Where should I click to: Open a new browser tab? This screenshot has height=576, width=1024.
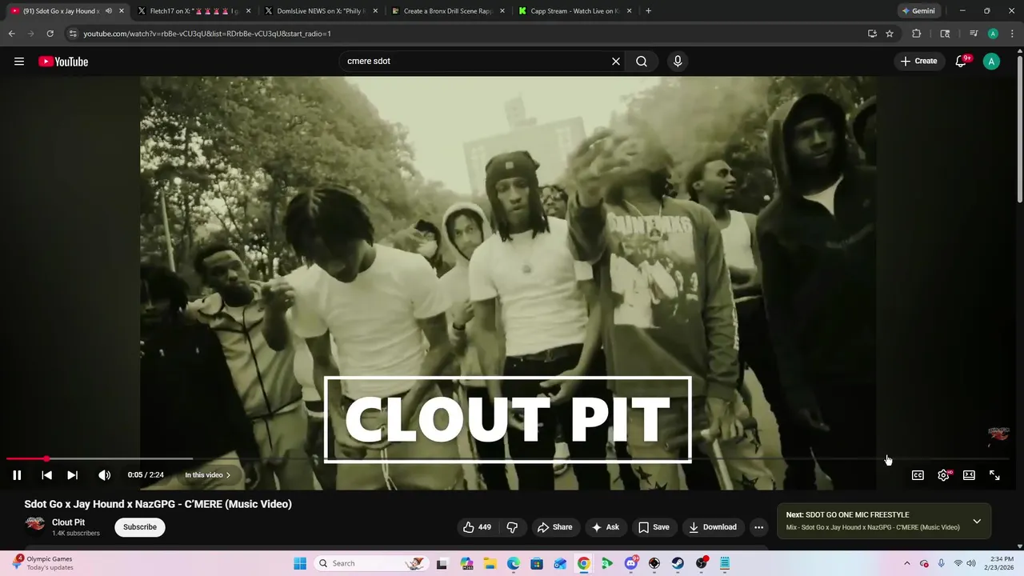click(x=648, y=11)
